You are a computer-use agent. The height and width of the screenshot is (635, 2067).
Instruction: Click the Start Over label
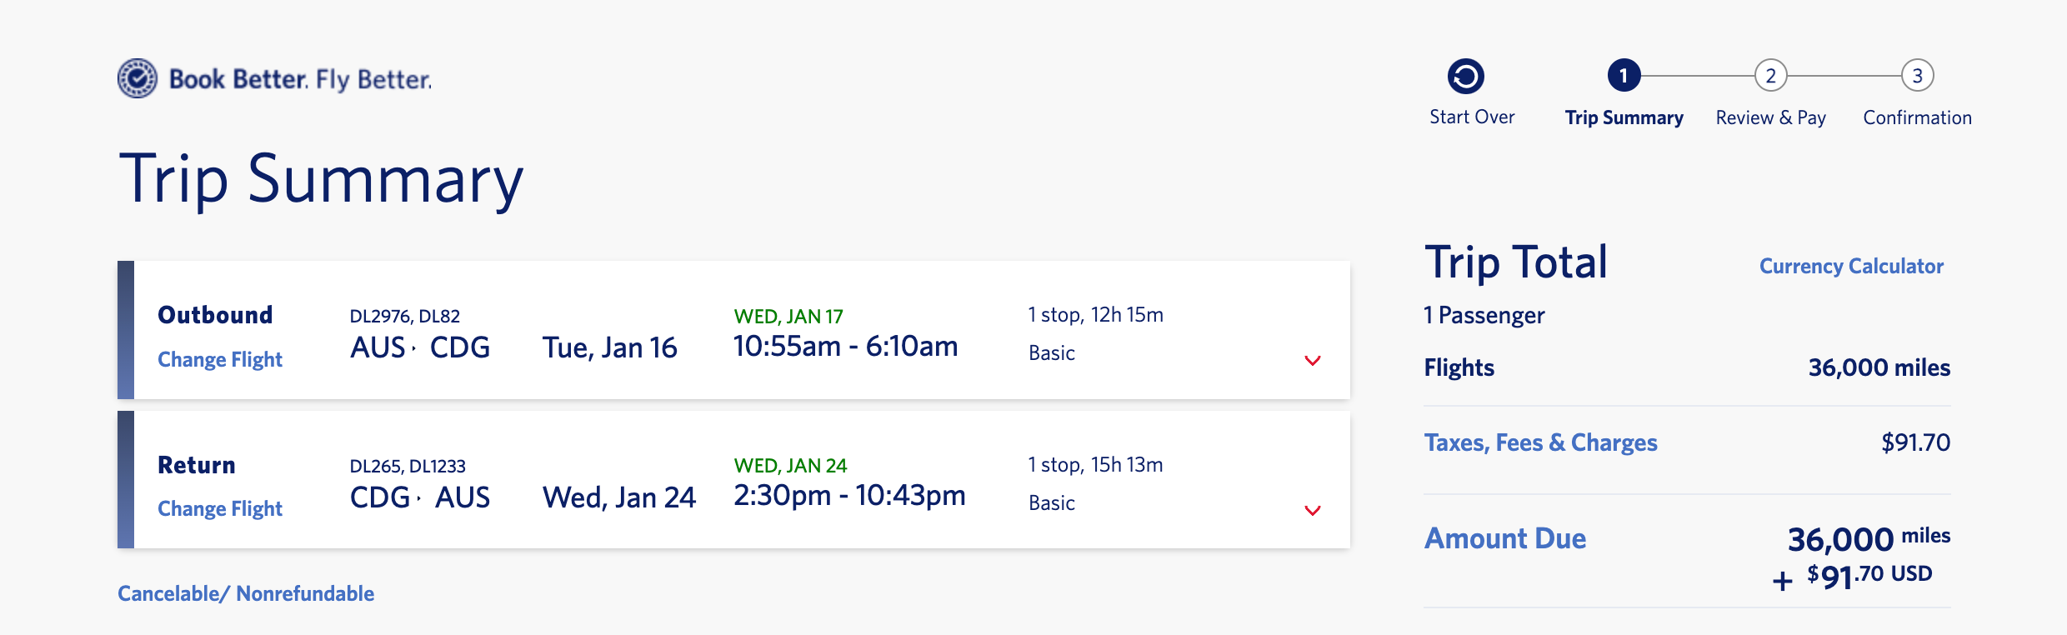click(x=1472, y=117)
